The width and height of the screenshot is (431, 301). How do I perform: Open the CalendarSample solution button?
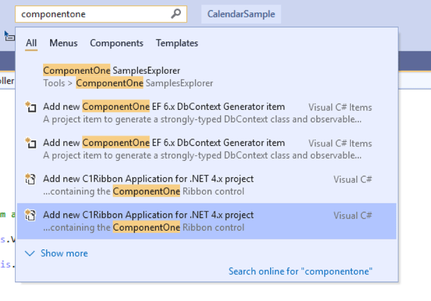click(x=241, y=14)
